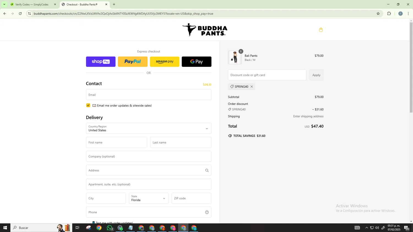Click the Bali Pants product thumbnail
This screenshot has width=413, height=232.
[235, 57]
